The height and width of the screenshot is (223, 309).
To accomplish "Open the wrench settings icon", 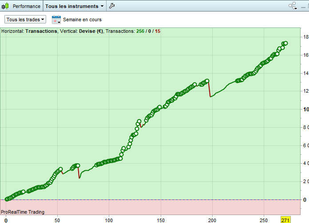I will (x=112, y=6).
